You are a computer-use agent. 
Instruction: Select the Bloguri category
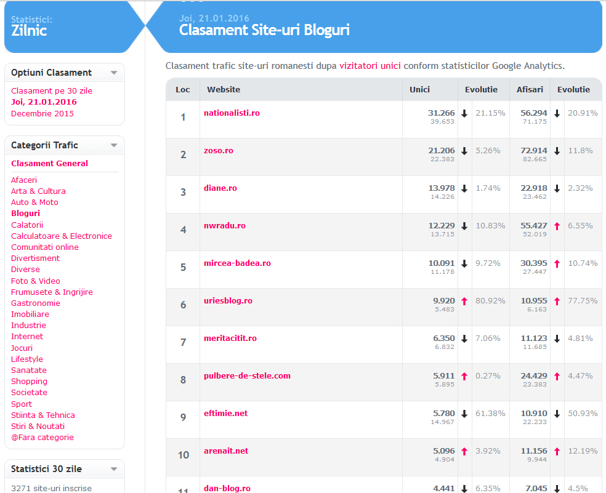click(x=25, y=214)
